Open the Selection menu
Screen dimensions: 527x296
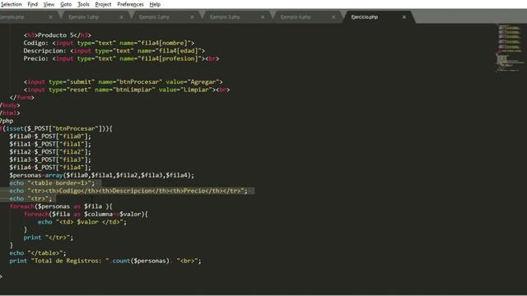[11, 4]
